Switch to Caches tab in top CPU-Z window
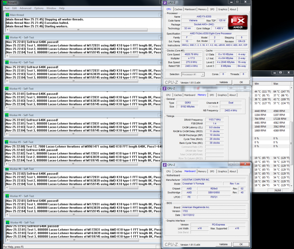The height and width of the screenshot is (249, 294). [178, 9]
